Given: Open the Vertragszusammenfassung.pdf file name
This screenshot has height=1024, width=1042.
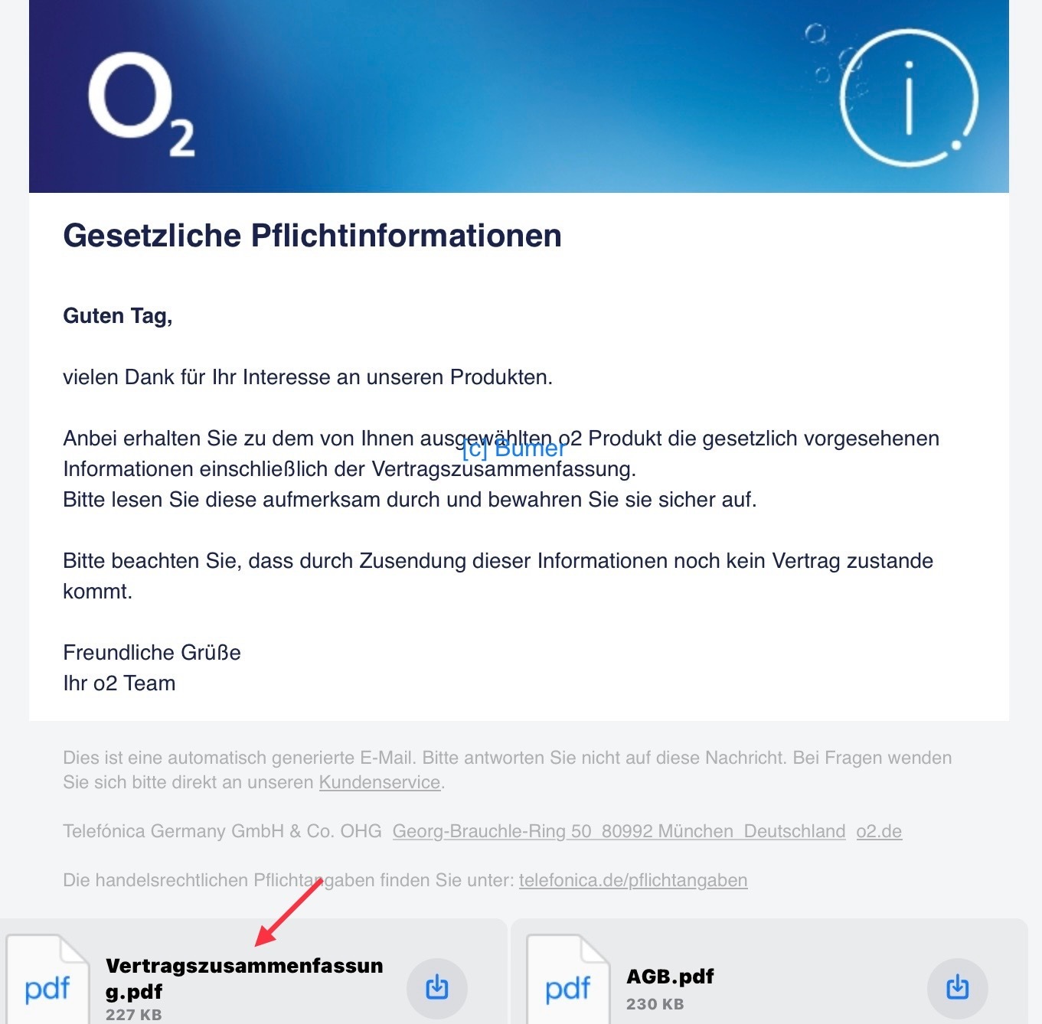Looking at the screenshot, I should coord(244,979).
